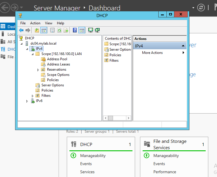Open the Properties toolbar icon
217x177 pixels.
click(52, 30)
